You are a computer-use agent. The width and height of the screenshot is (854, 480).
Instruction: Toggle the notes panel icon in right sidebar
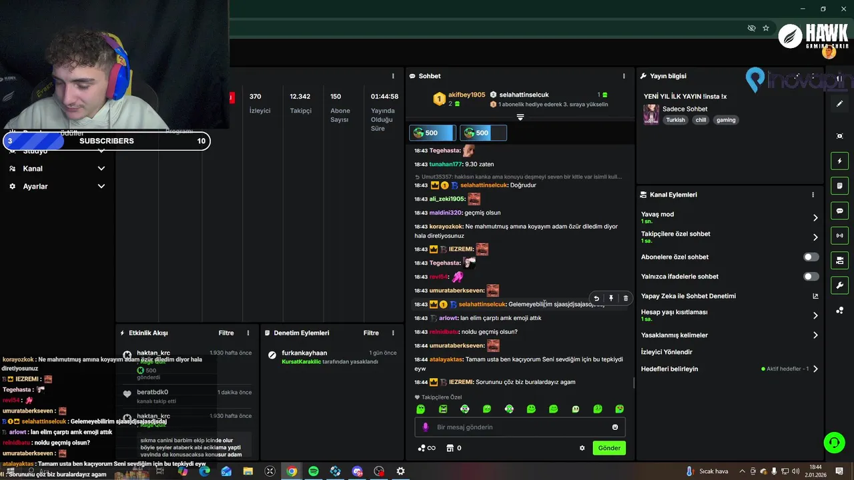pyautogui.click(x=839, y=185)
